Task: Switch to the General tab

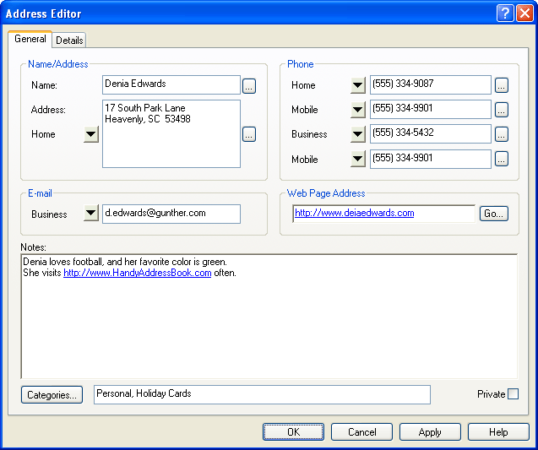Action: click(30, 39)
